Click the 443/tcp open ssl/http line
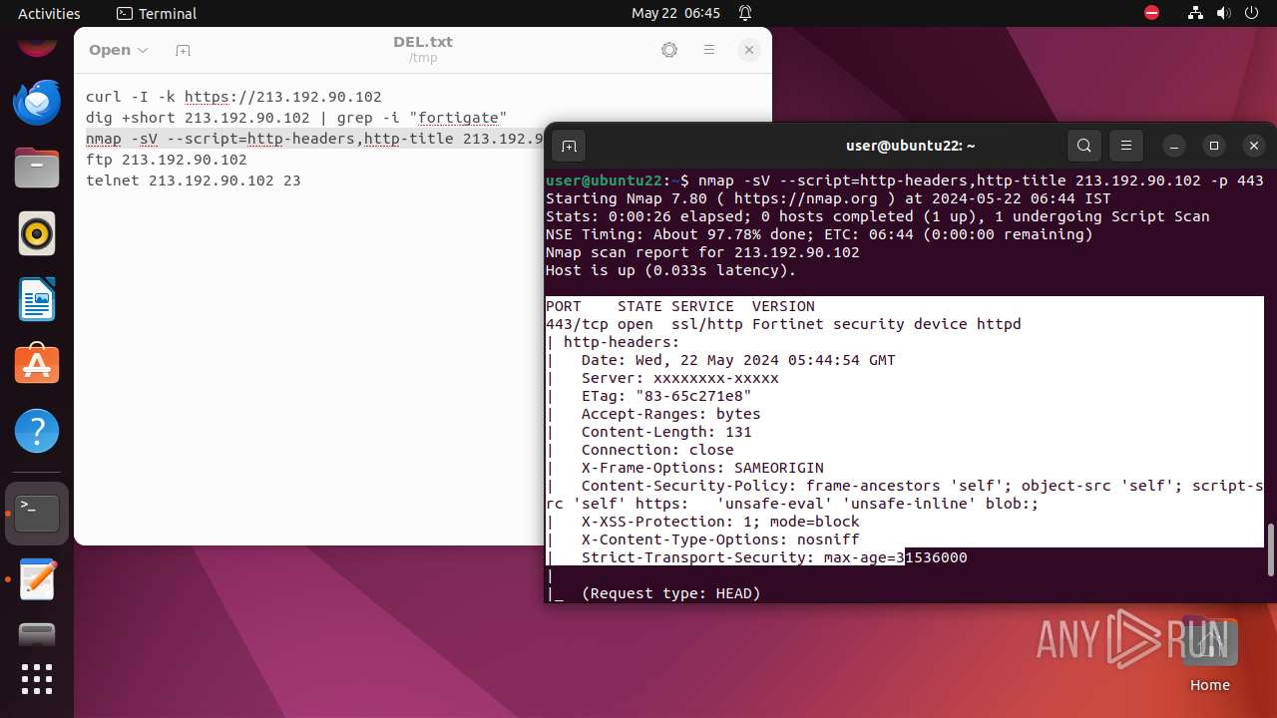 [x=783, y=324]
